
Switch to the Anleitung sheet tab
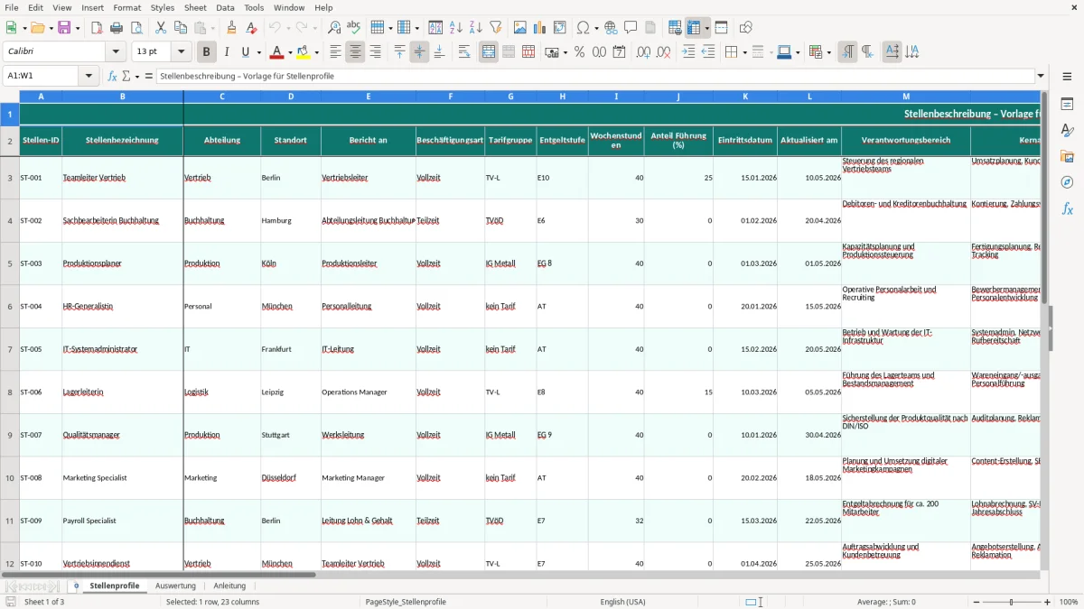pyautogui.click(x=229, y=586)
